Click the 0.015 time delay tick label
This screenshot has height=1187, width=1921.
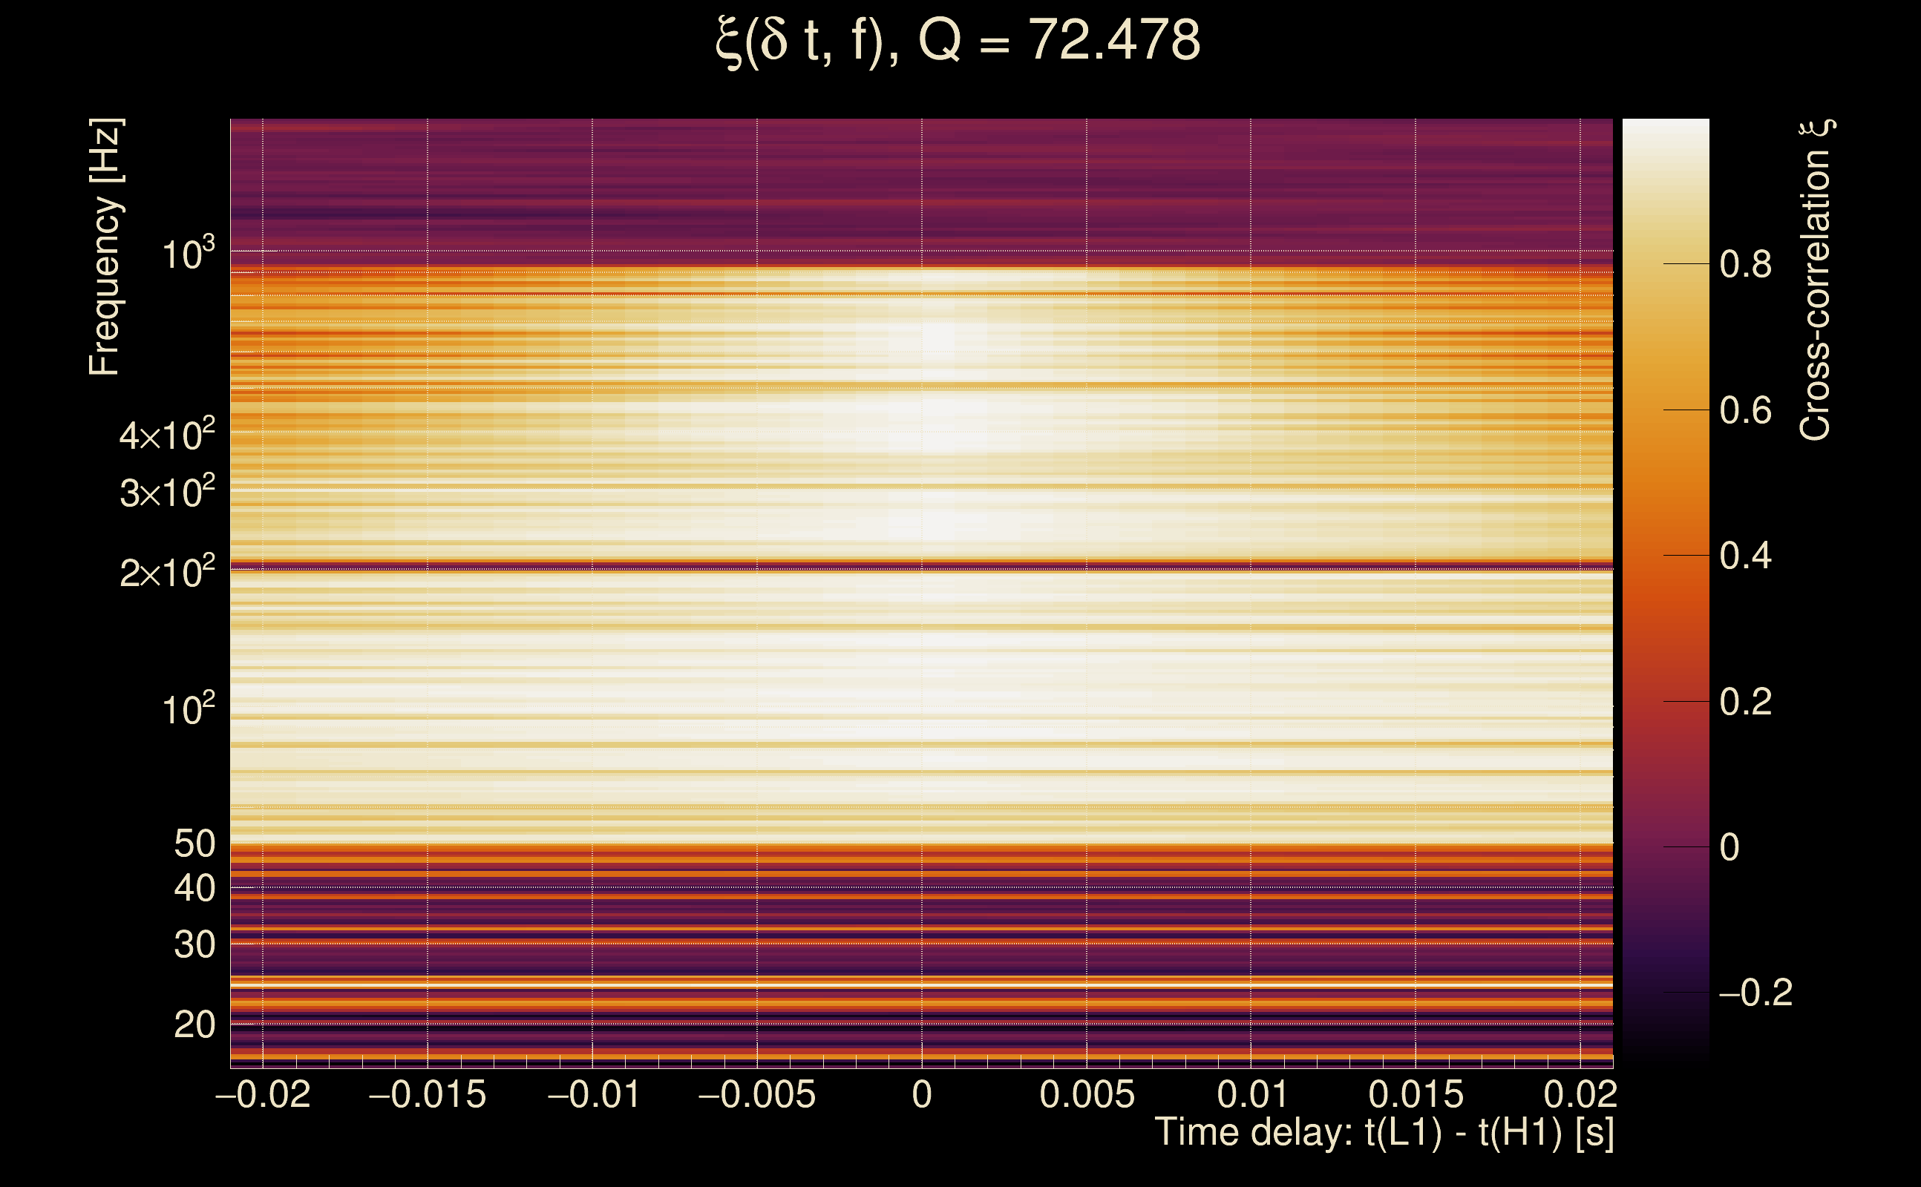point(1416,1095)
